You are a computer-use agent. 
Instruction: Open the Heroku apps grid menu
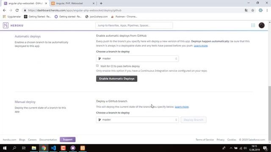(253, 25)
